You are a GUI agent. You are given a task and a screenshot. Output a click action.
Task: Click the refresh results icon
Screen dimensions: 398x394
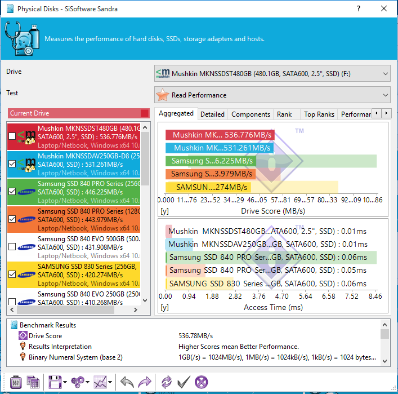coord(167,382)
